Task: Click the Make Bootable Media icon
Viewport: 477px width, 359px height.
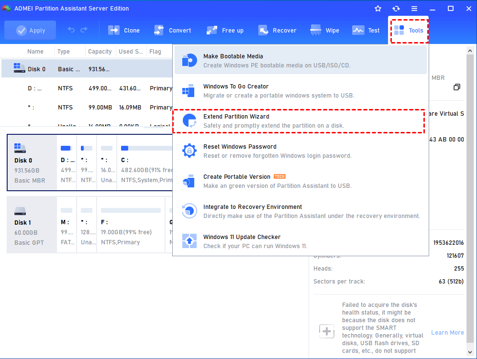Action: point(189,60)
